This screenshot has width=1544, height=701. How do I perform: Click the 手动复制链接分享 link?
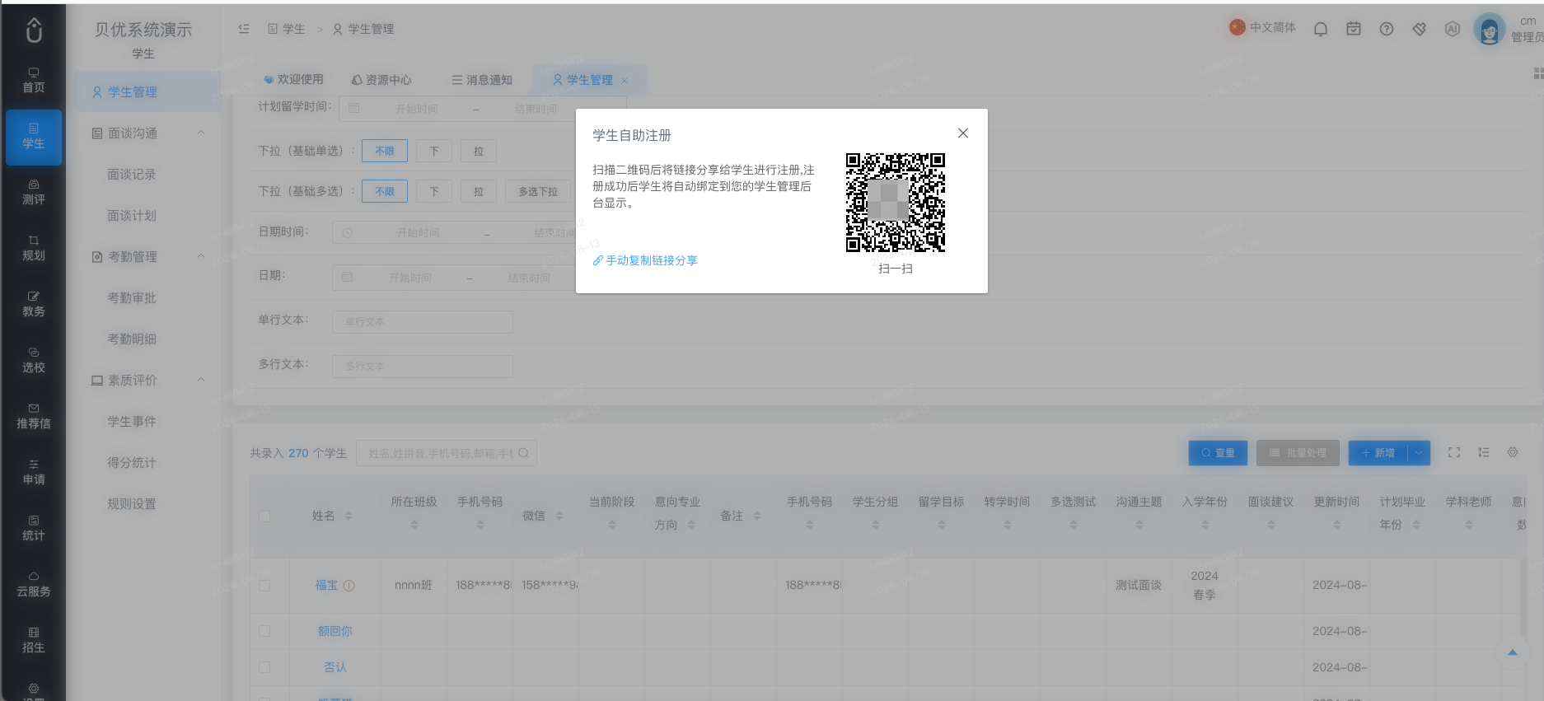[645, 260]
